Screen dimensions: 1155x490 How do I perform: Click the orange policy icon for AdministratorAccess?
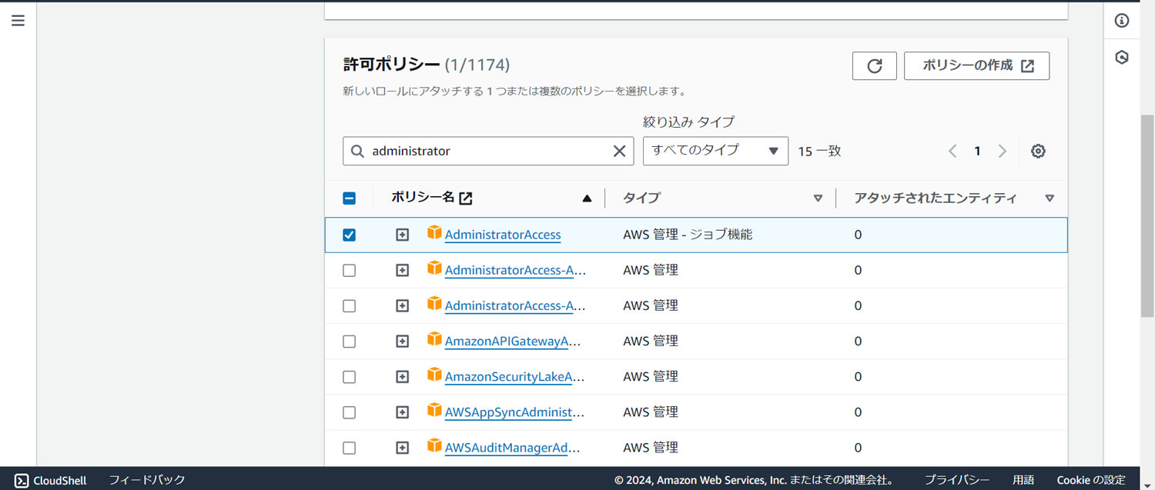pyautogui.click(x=434, y=232)
